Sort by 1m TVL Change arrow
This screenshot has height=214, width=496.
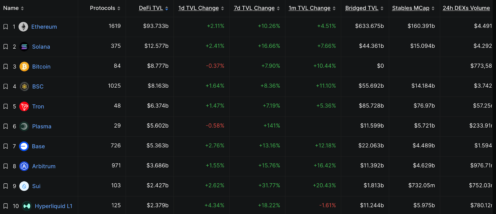334,9
